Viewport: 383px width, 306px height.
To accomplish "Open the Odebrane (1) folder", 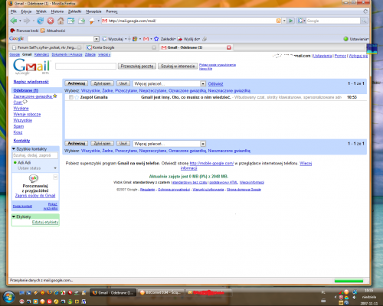I will coord(26,90).
